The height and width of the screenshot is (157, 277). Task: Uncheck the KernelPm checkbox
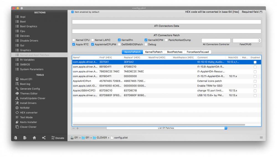point(119,40)
